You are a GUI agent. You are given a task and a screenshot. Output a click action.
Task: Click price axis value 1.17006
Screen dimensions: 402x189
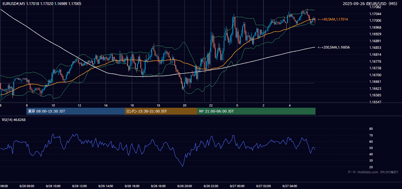376,21
